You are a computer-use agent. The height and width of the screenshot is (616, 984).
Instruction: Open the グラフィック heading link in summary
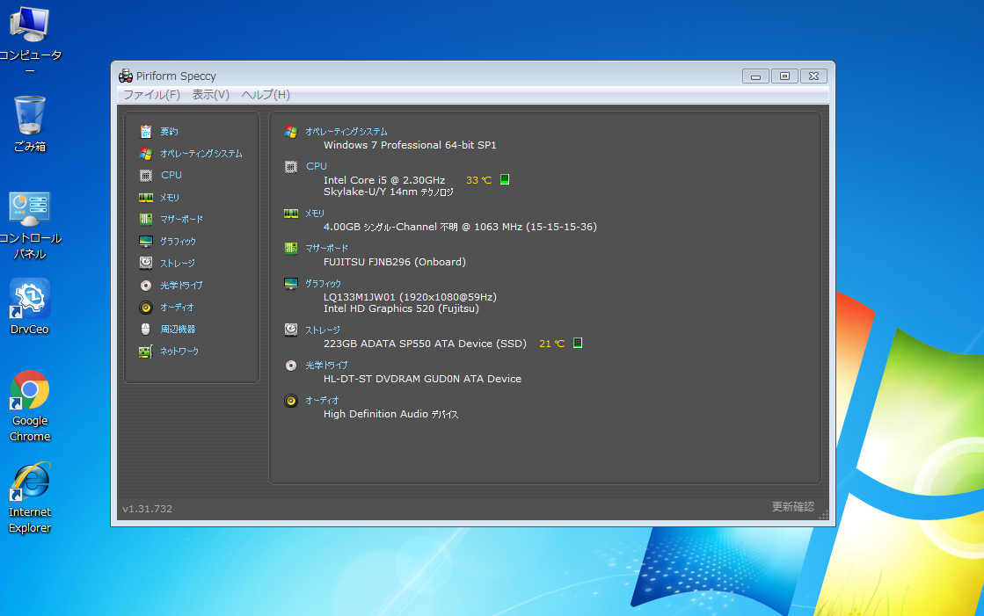[324, 284]
